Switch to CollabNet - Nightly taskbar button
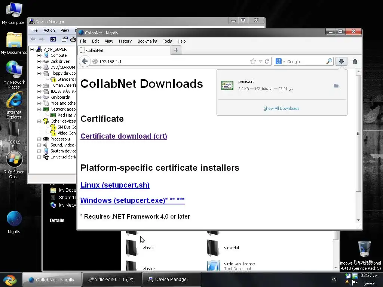The height and width of the screenshot is (287, 383). (x=52, y=280)
